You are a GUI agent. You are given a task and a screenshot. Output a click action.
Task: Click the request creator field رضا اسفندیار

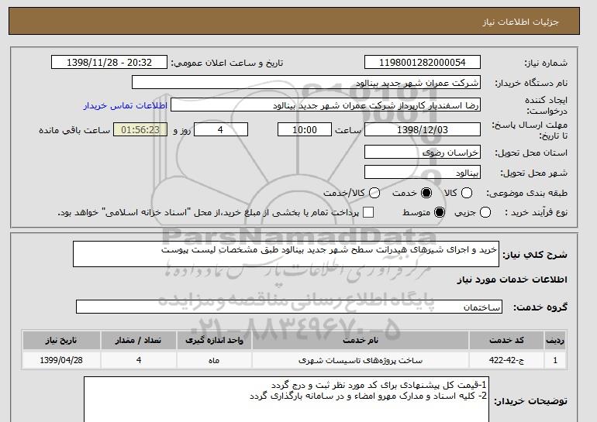(326, 105)
